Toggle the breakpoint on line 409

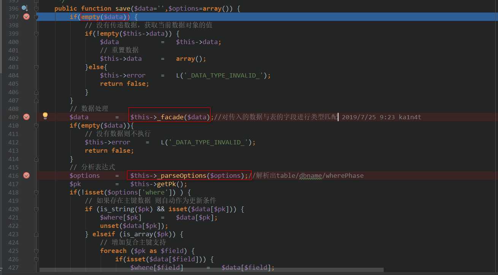pos(26,117)
